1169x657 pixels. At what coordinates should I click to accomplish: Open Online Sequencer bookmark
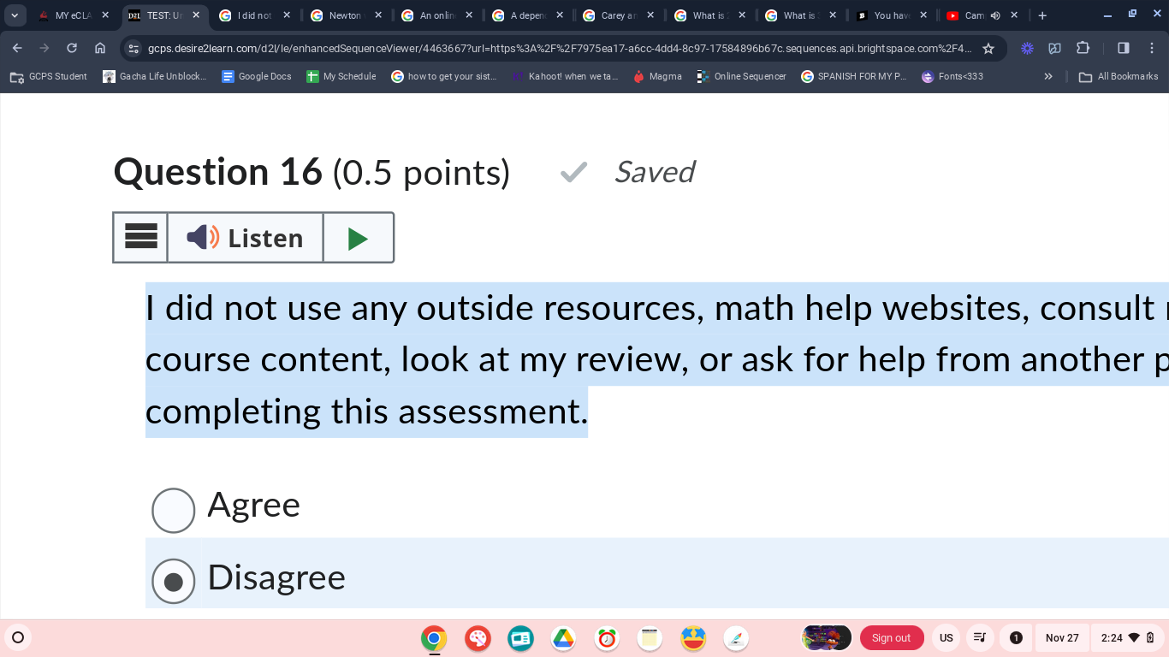[741, 77]
